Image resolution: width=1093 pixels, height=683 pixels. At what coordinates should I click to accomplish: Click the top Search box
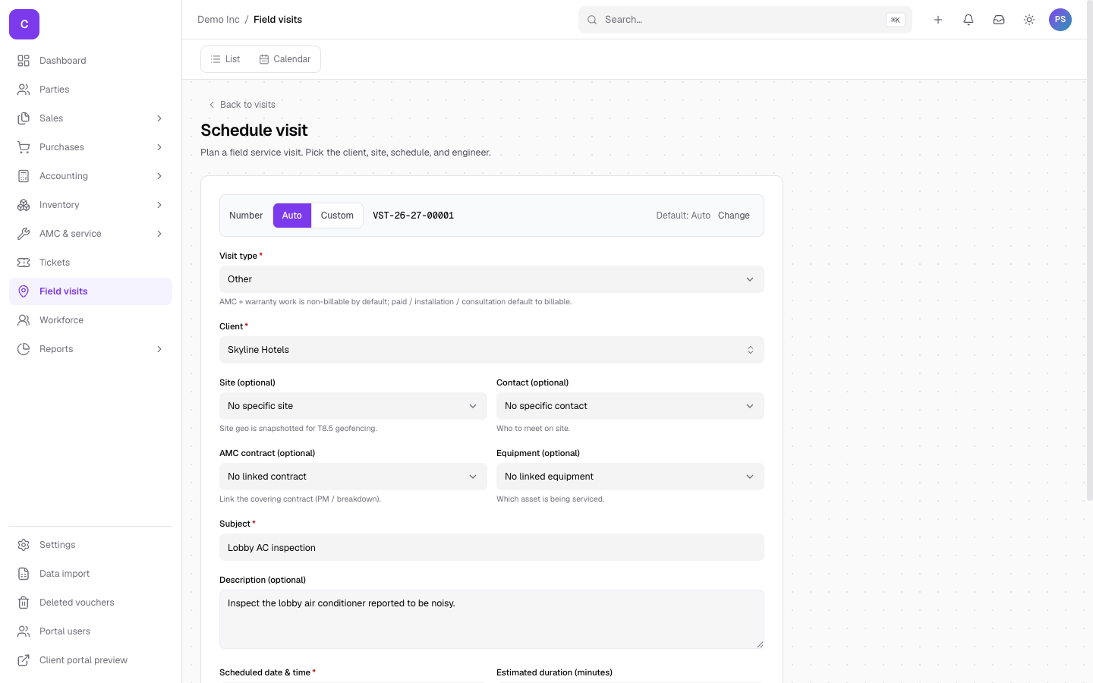(745, 20)
